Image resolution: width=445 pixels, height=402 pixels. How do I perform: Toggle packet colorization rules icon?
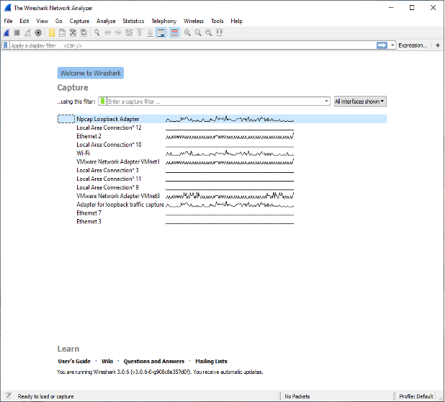pos(174,33)
